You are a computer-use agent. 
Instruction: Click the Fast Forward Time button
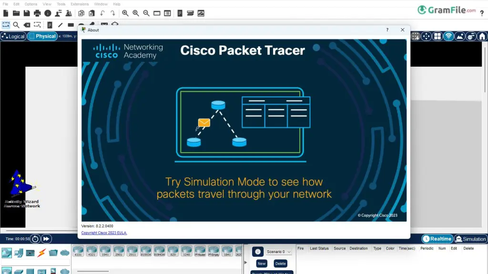click(46, 239)
